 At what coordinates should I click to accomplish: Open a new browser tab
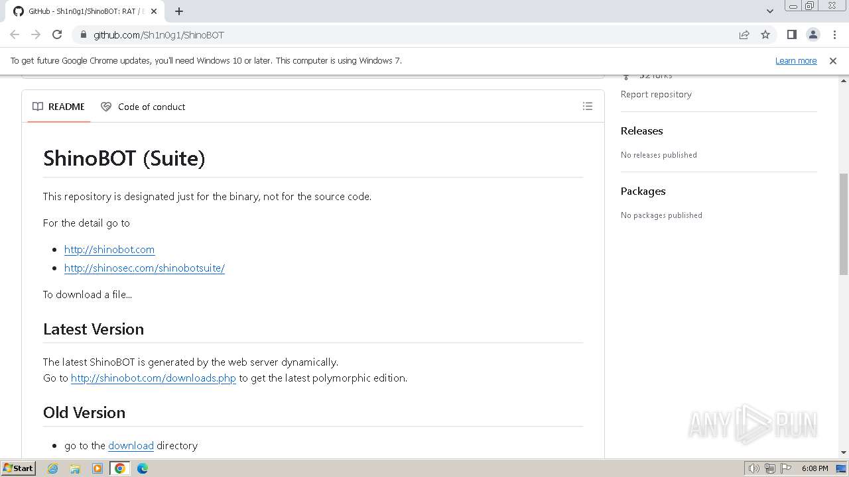pyautogui.click(x=179, y=11)
